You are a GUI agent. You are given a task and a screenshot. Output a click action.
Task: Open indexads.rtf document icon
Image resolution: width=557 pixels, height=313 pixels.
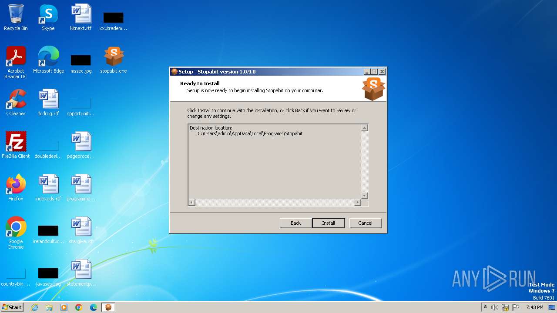(48, 188)
